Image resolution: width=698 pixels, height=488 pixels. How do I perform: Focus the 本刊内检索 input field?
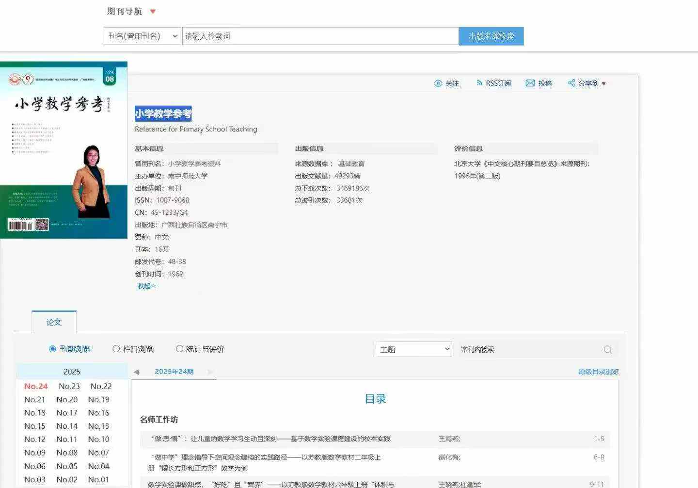coord(531,349)
